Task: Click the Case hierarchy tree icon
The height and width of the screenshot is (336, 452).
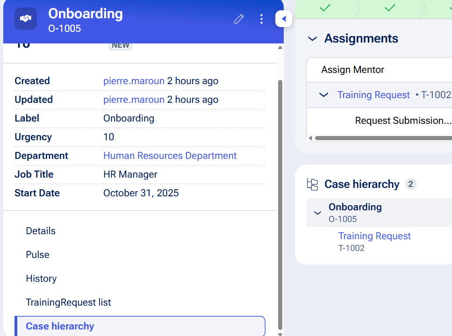Action: (312, 184)
